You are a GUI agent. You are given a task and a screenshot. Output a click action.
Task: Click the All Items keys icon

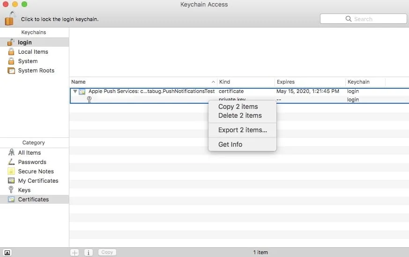[x=11, y=152]
